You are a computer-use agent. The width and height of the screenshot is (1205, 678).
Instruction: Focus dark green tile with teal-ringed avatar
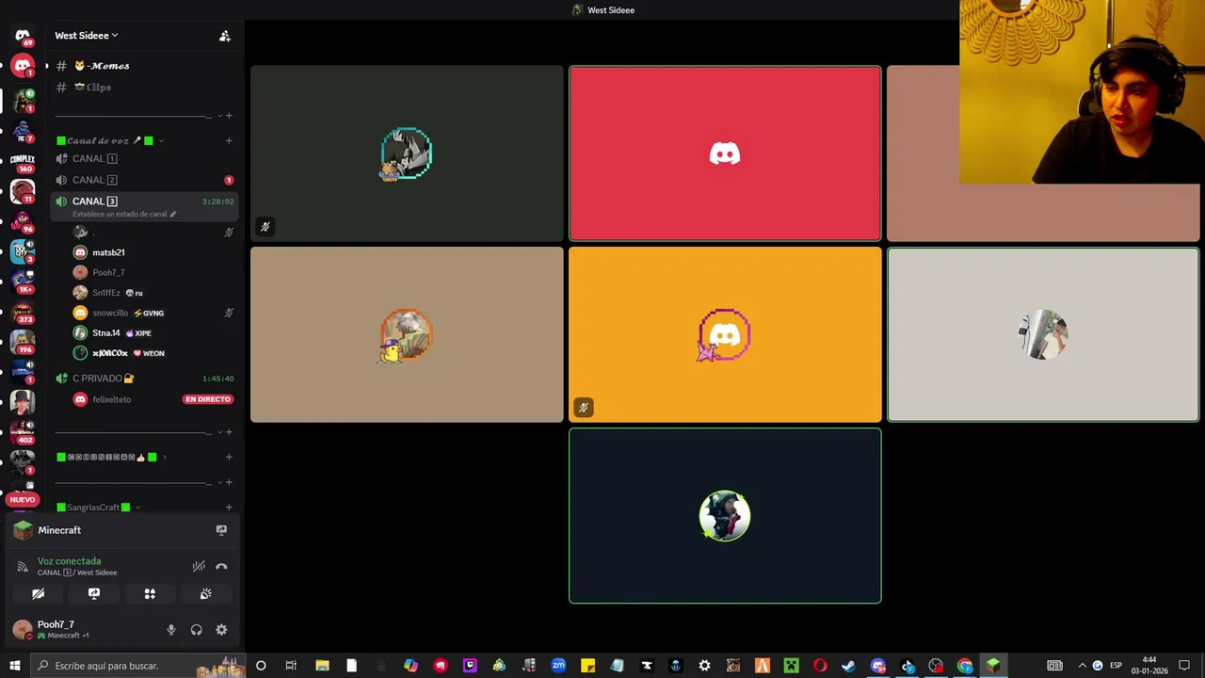[x=407, y=153]
